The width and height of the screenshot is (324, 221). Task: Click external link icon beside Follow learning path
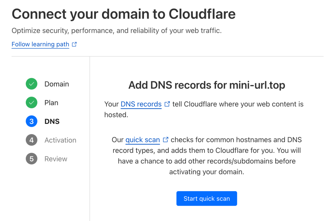(x=74, y=44)
